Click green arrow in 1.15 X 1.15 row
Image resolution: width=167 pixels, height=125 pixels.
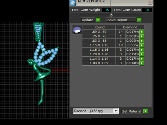pyautogui.click(x=142, y=45)
